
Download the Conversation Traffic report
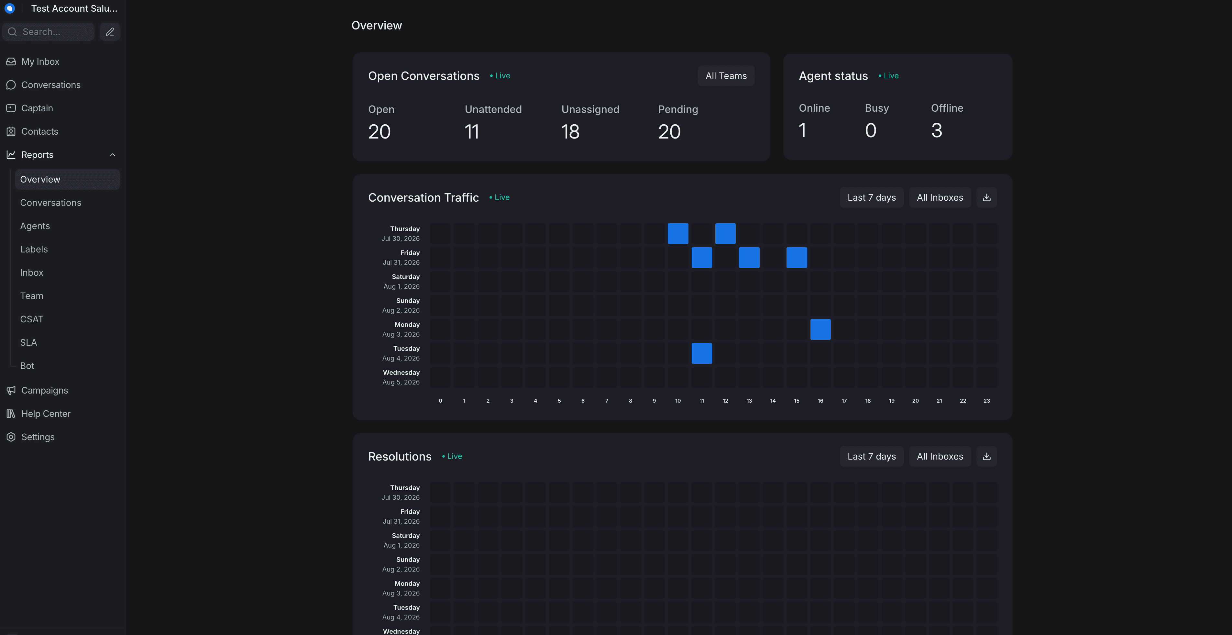coord(986,197)
